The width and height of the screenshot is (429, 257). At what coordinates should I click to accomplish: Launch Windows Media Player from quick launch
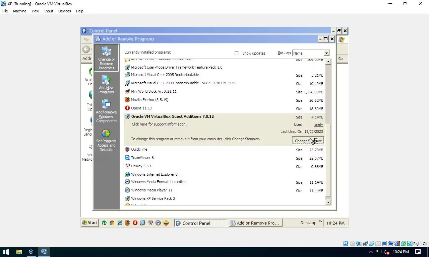[x=158, y=223]
